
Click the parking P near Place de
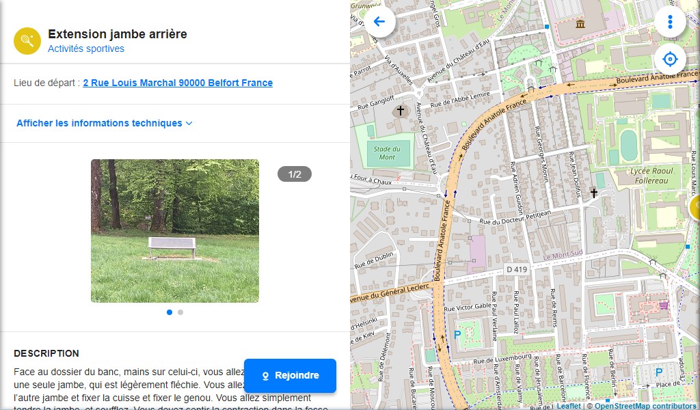pos(659,372)
